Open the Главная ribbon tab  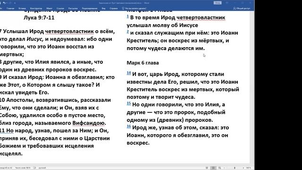tap(10, 8)
